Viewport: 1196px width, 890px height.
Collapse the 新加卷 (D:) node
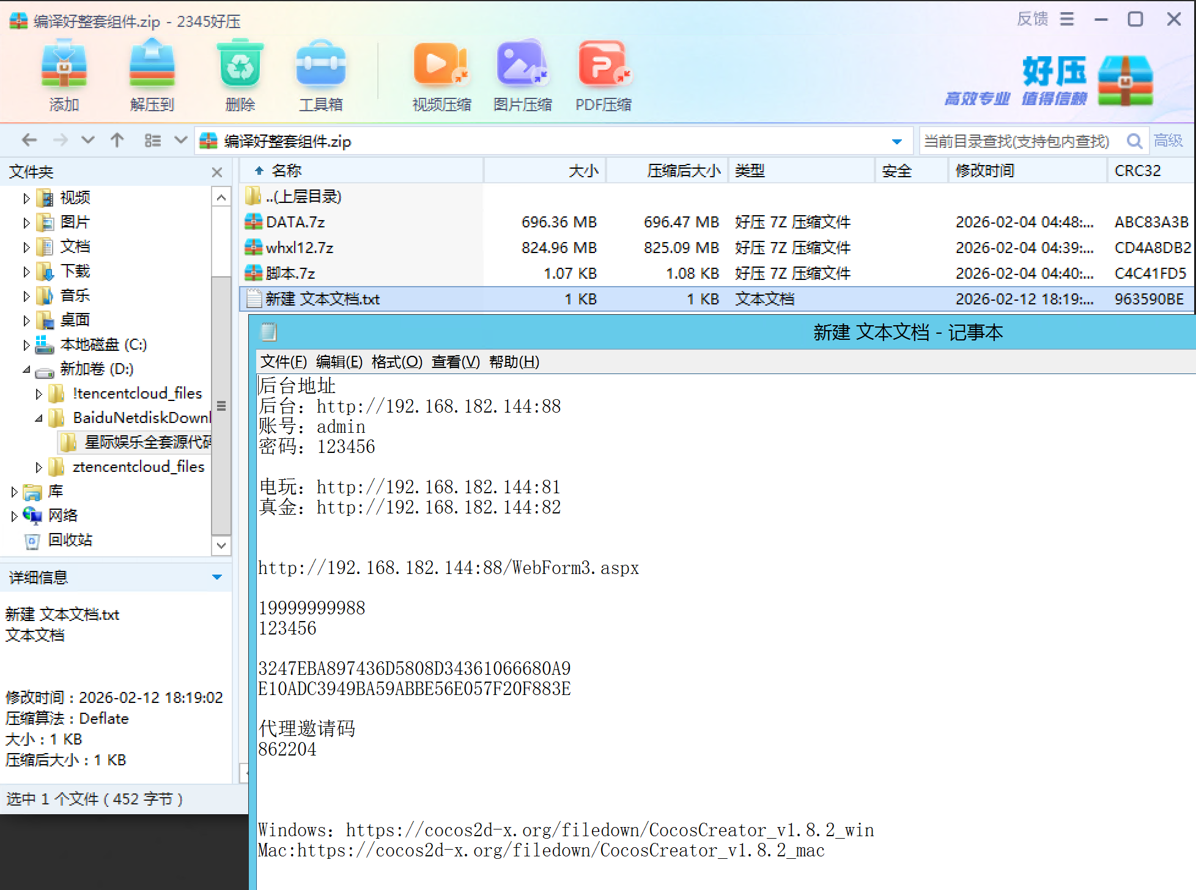pyautogui.click(x=26, y=369)
